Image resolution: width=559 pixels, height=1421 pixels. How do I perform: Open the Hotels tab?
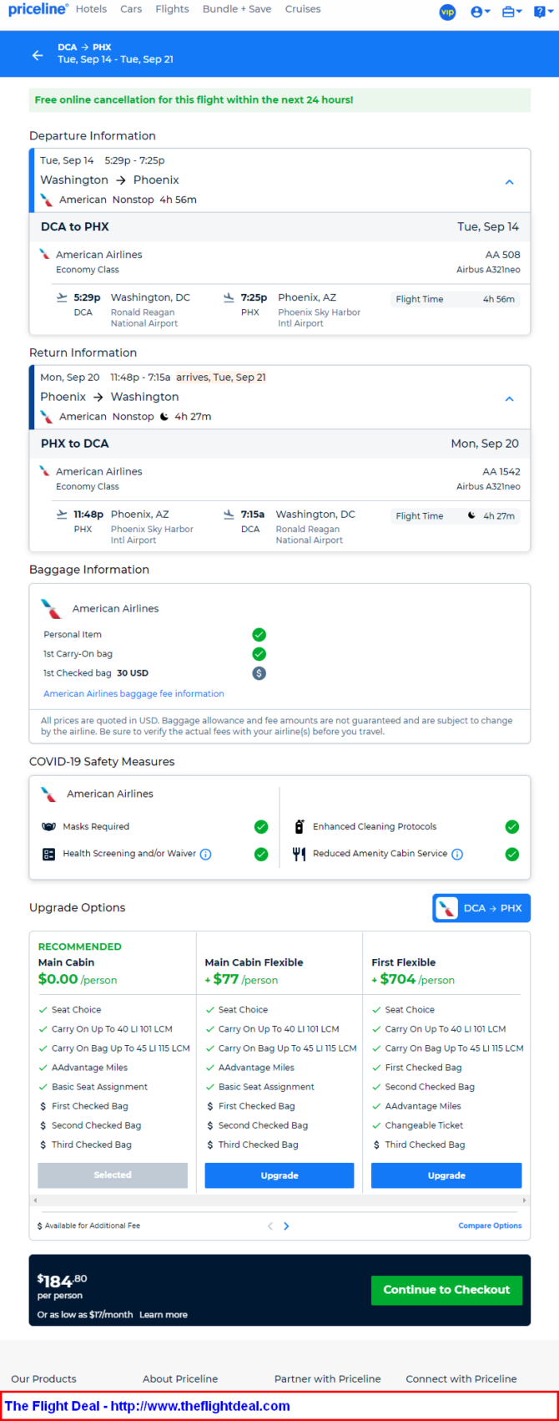coord(91,9)
